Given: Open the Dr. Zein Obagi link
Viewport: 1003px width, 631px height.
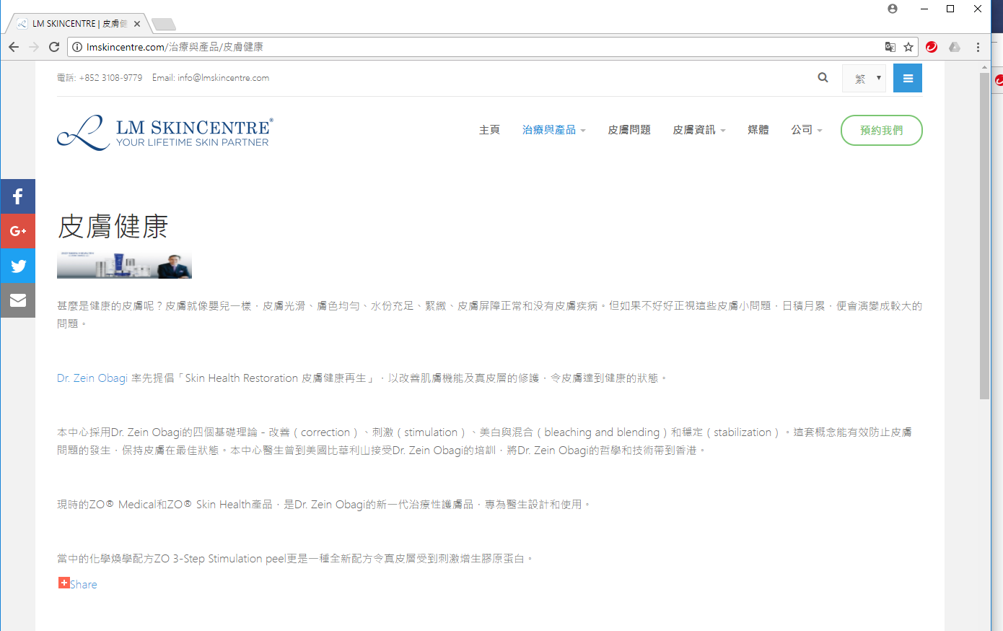Looking at the screenshot, I should (x=92, y=378).
